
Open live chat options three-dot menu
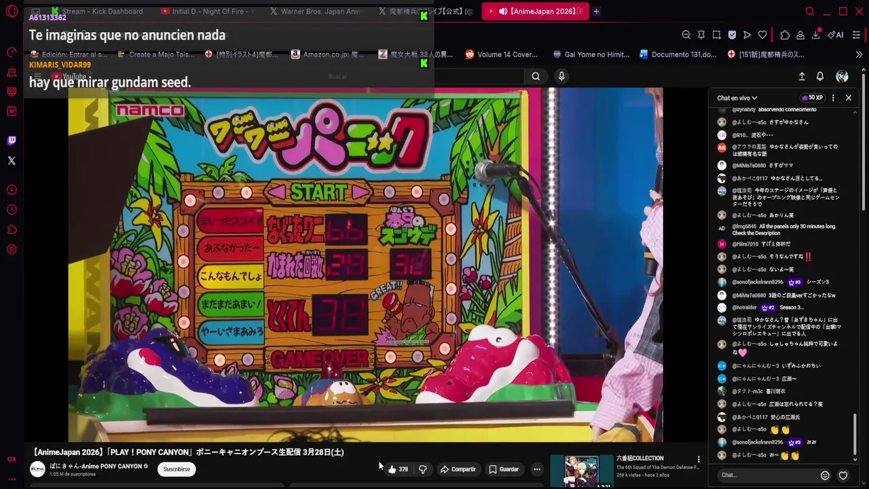(833, 98)
